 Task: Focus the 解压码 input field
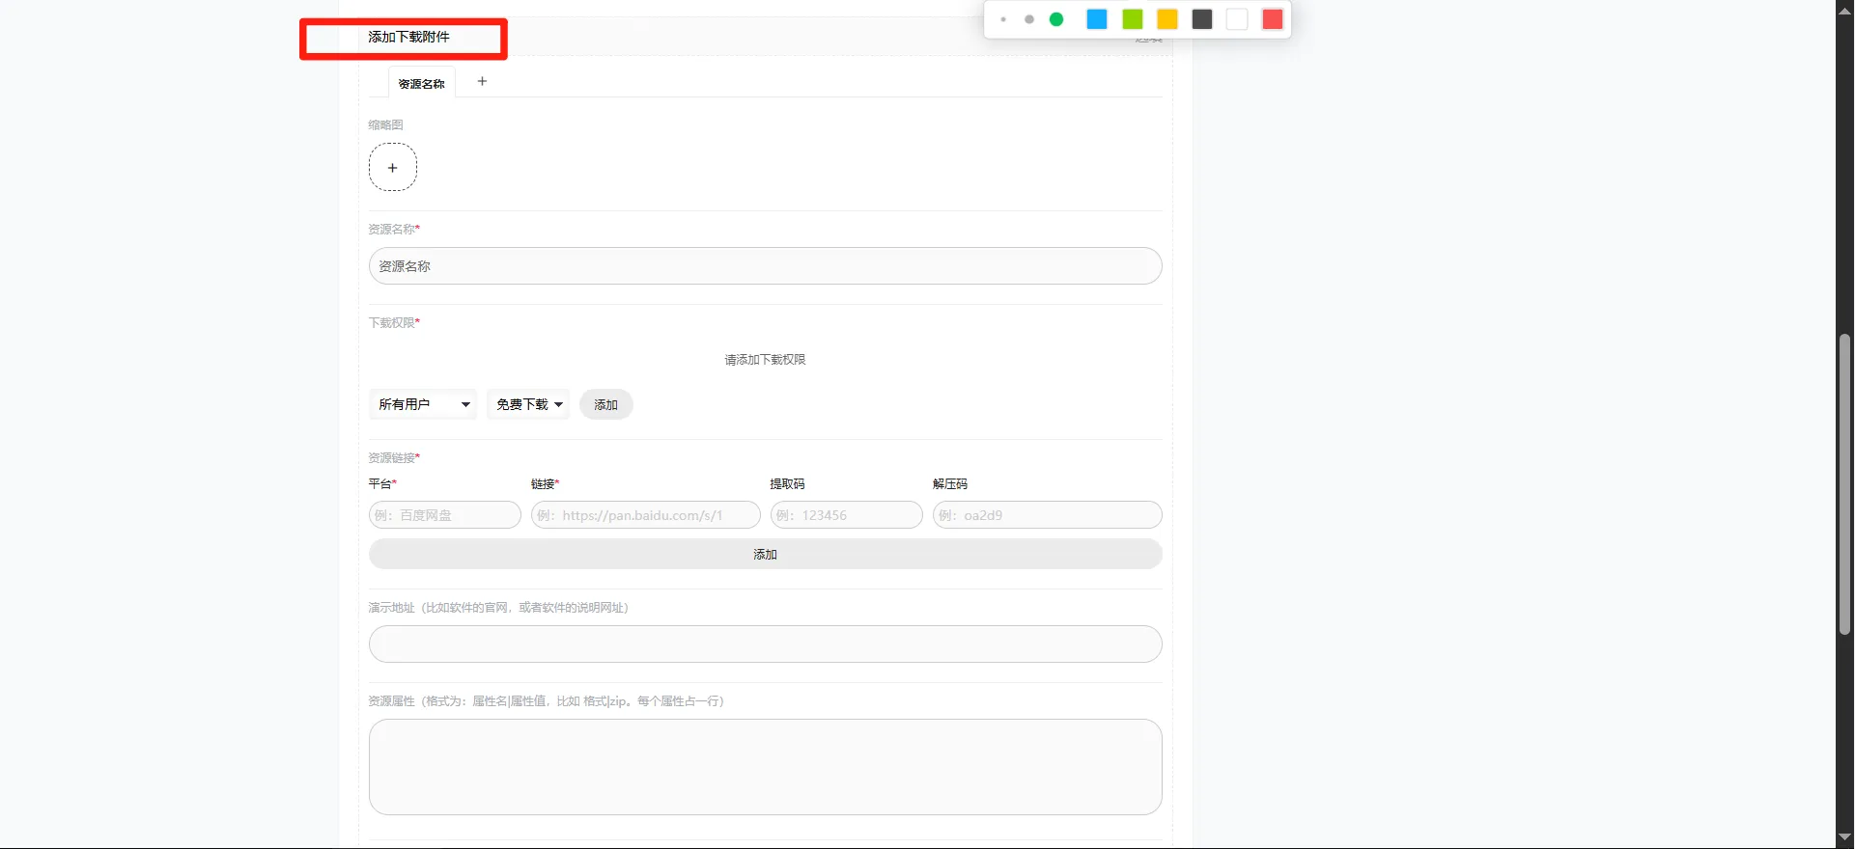[x=1048, y=515]
